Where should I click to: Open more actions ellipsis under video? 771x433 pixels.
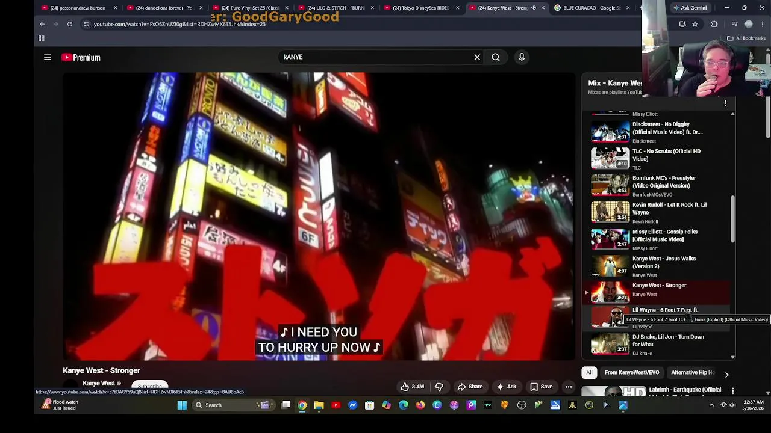(569, 387)
